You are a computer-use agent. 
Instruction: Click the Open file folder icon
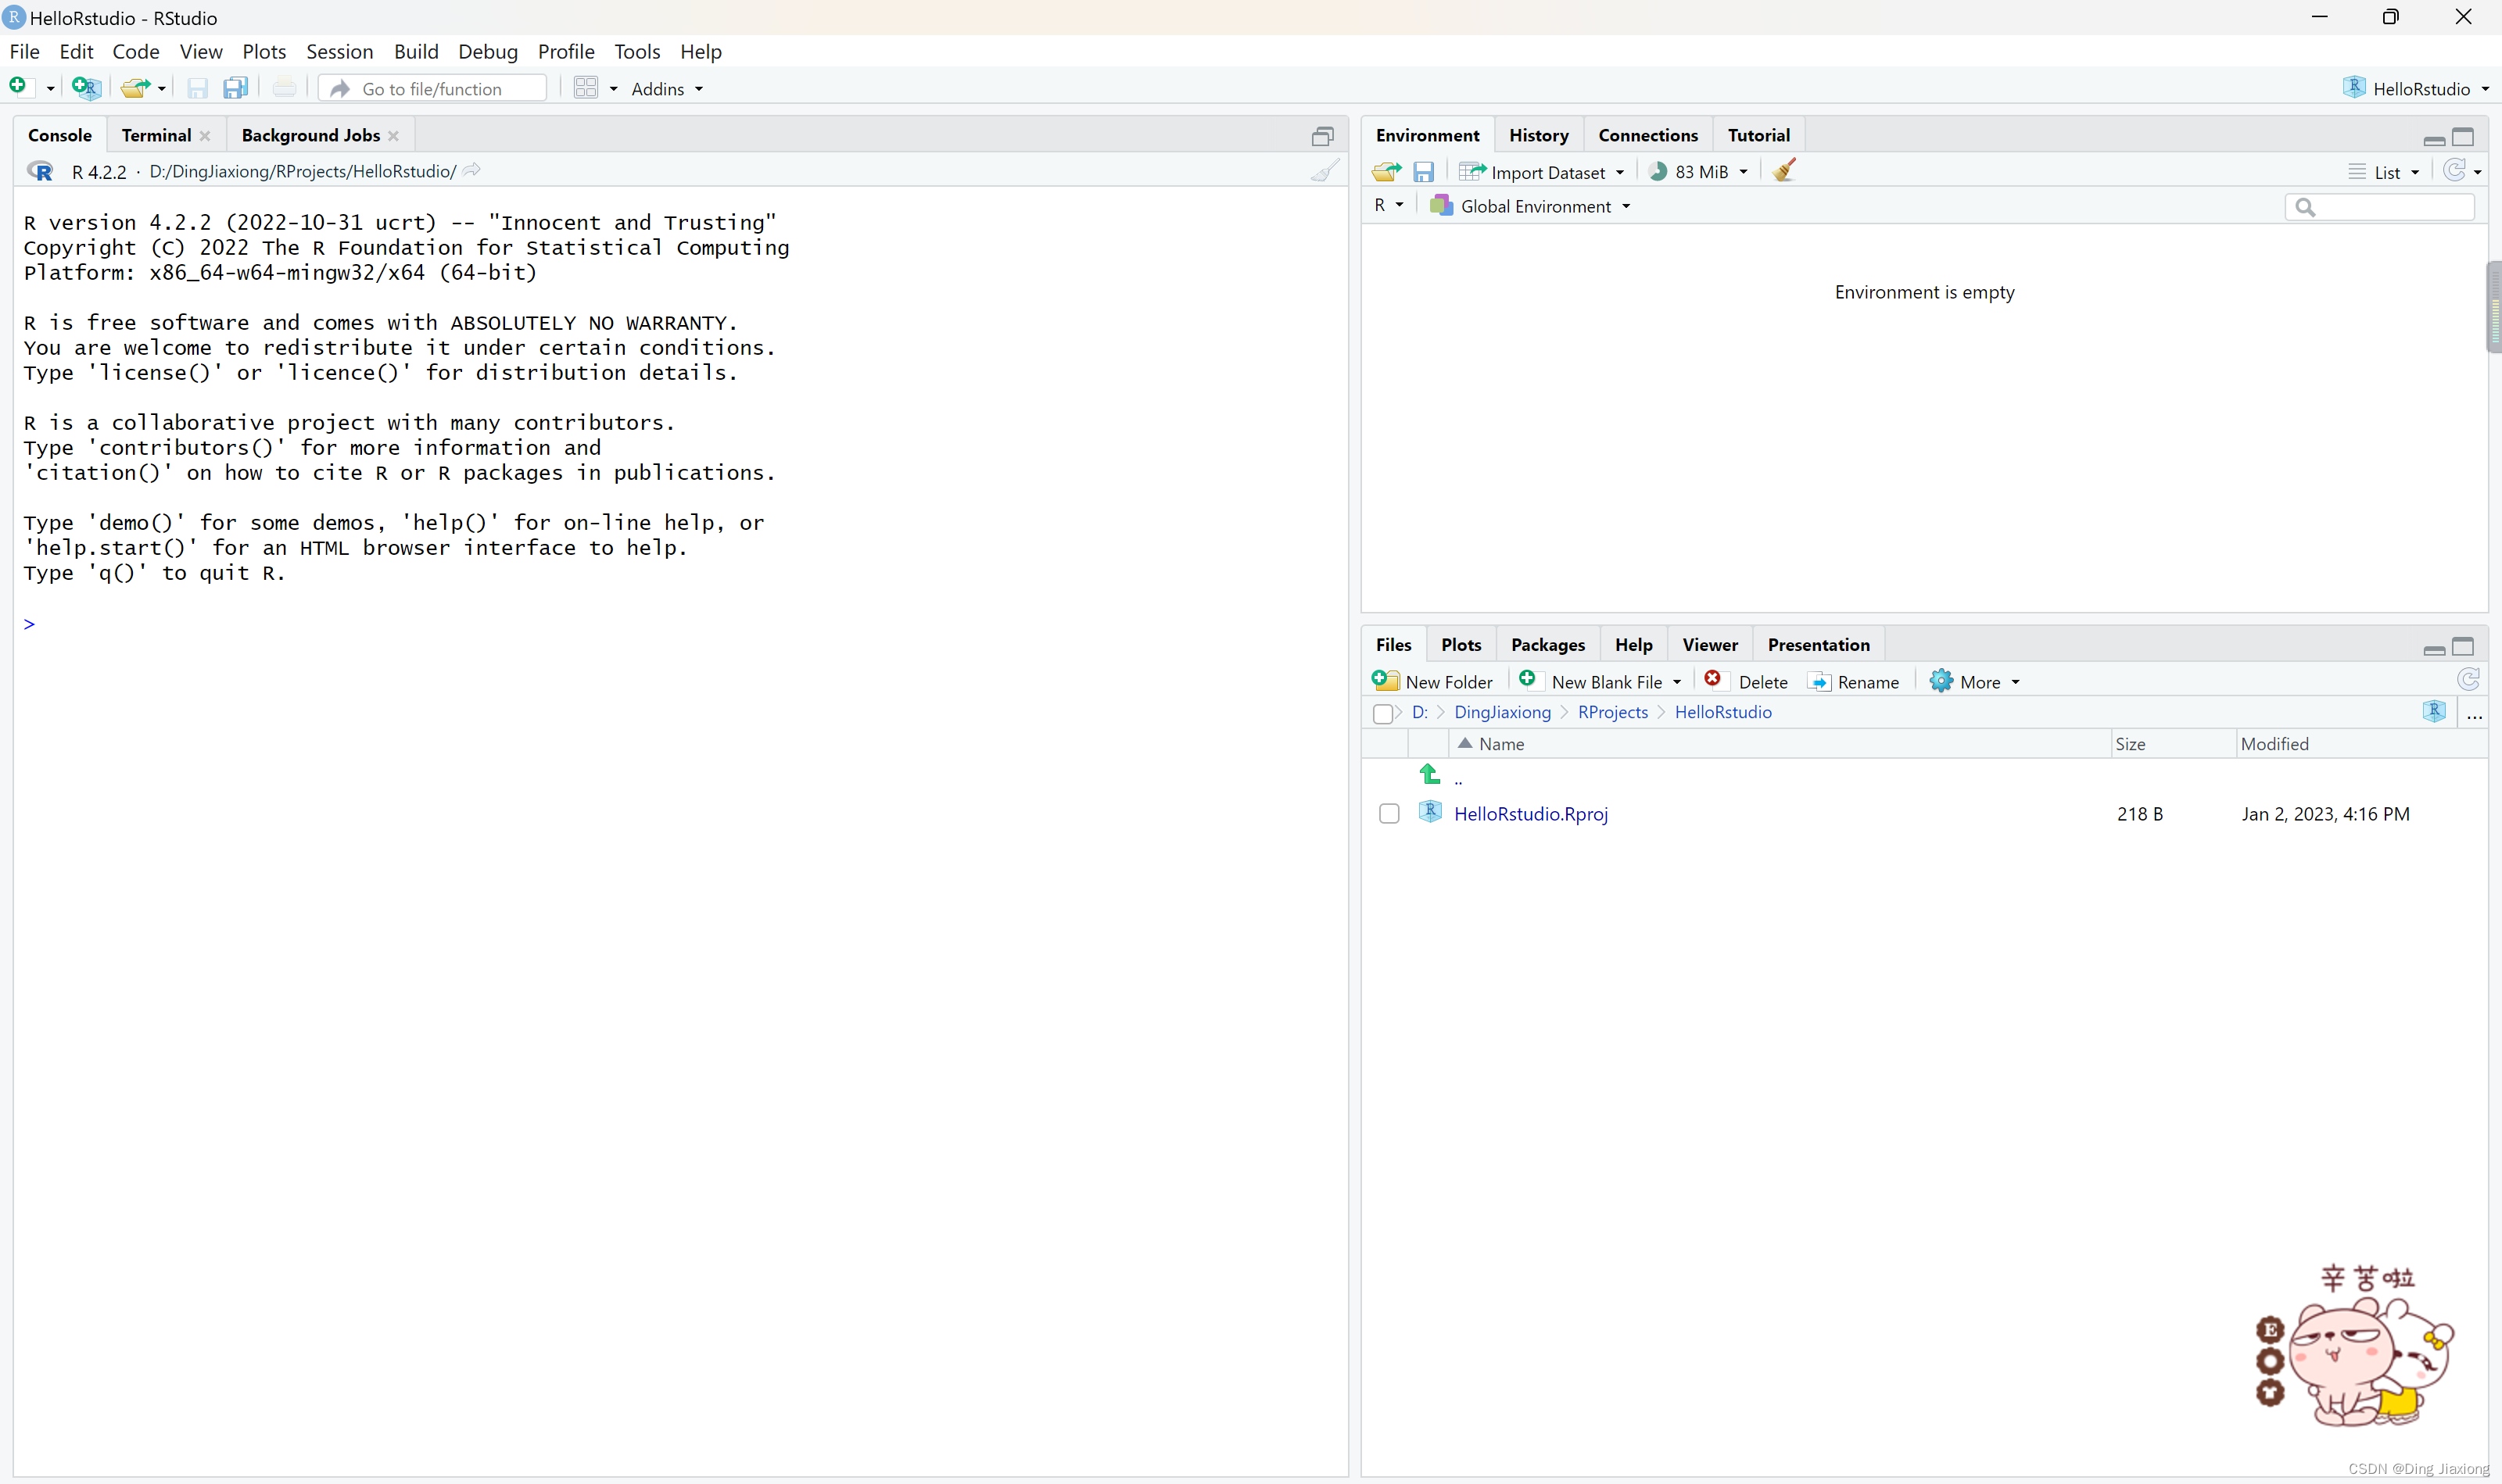point(135,88)
